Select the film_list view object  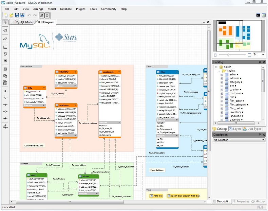pos(156,196)
